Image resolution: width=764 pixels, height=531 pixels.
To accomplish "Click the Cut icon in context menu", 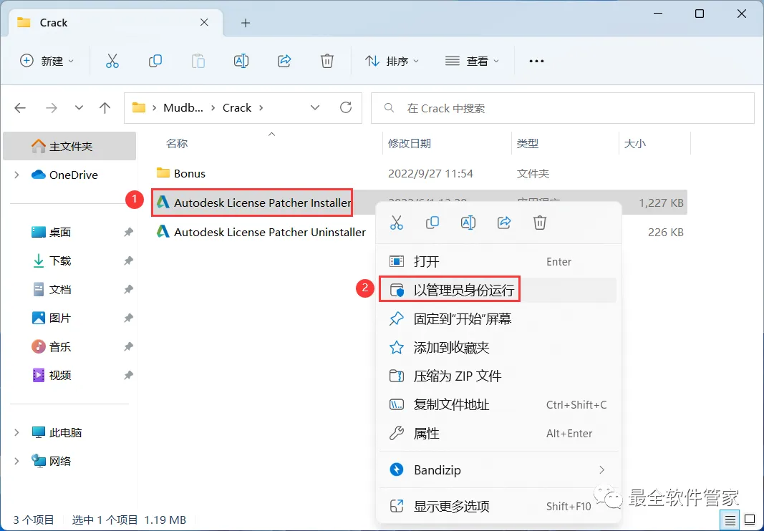I will point(397,223).
